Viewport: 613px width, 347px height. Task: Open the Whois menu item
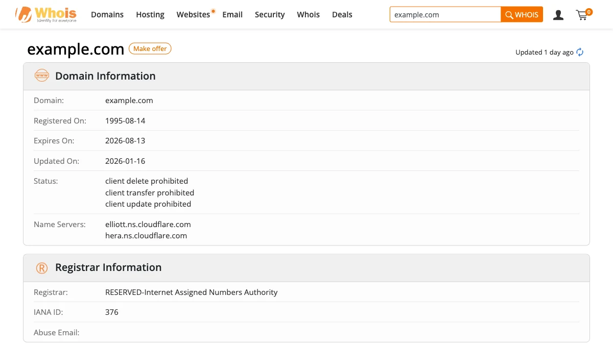(309, 15)
